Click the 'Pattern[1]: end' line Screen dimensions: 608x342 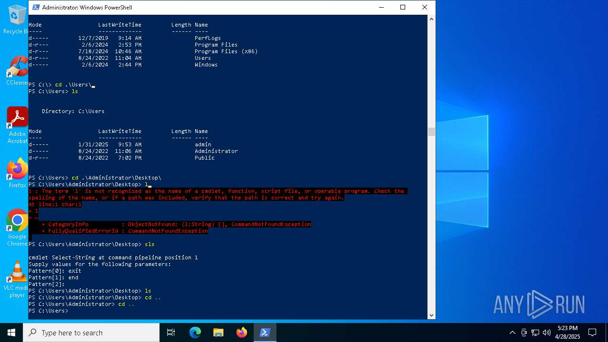pos(53,277)
